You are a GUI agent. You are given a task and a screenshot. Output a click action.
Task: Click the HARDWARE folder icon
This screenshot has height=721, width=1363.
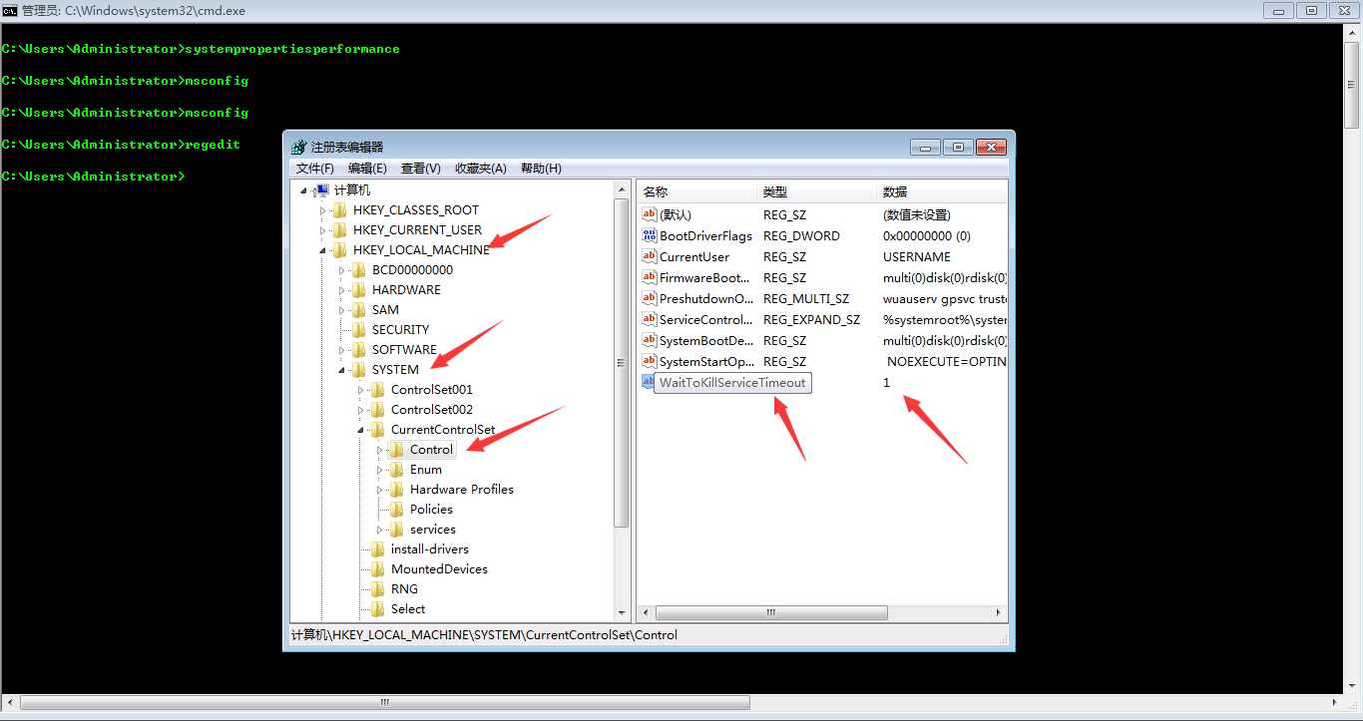click(x=359, y=289)
